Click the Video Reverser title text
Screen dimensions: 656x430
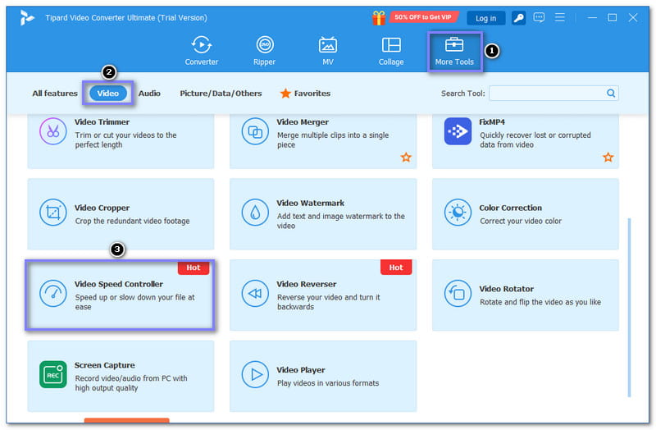pos(306,284)
